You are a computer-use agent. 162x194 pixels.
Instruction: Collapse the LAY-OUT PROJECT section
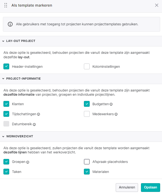pyautogui.click(x=3, y=41)
